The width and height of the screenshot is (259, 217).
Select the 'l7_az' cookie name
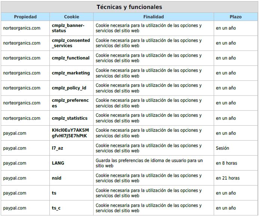(x=57, y=148)
